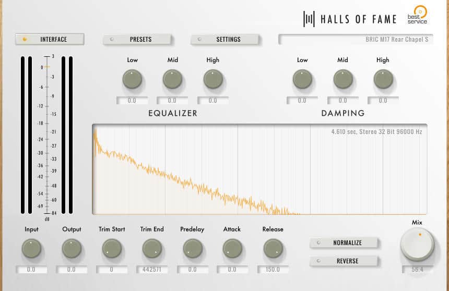Click the Halls of Fame logo icon
449x291 pixels.
(x=309, y=19)
